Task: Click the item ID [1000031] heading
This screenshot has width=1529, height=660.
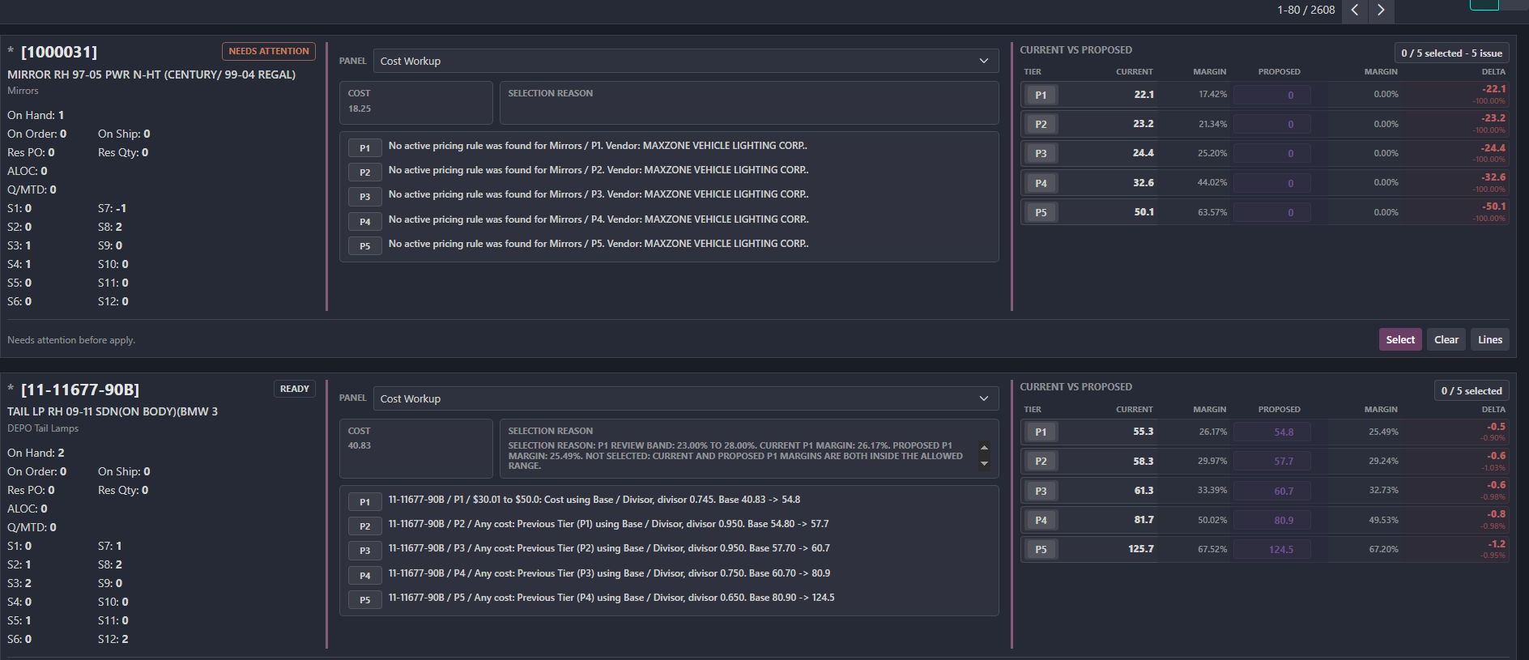Action: (59, 52)
